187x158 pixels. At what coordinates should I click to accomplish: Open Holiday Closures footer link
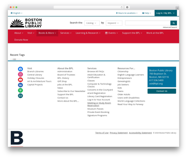pyautogui.click(x=36, y=78)
